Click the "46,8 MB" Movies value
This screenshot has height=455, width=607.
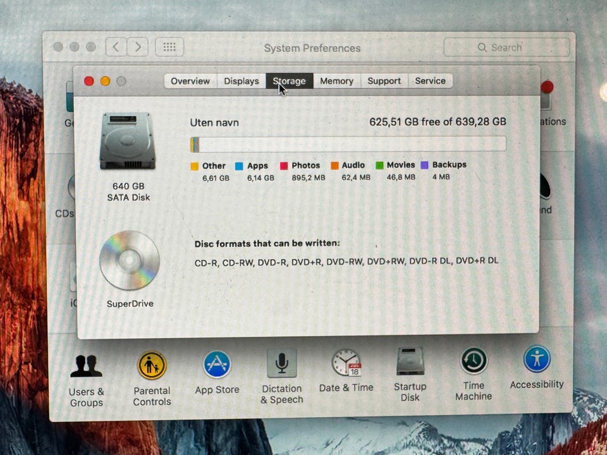pyautogui.click(x=401, y=177)
